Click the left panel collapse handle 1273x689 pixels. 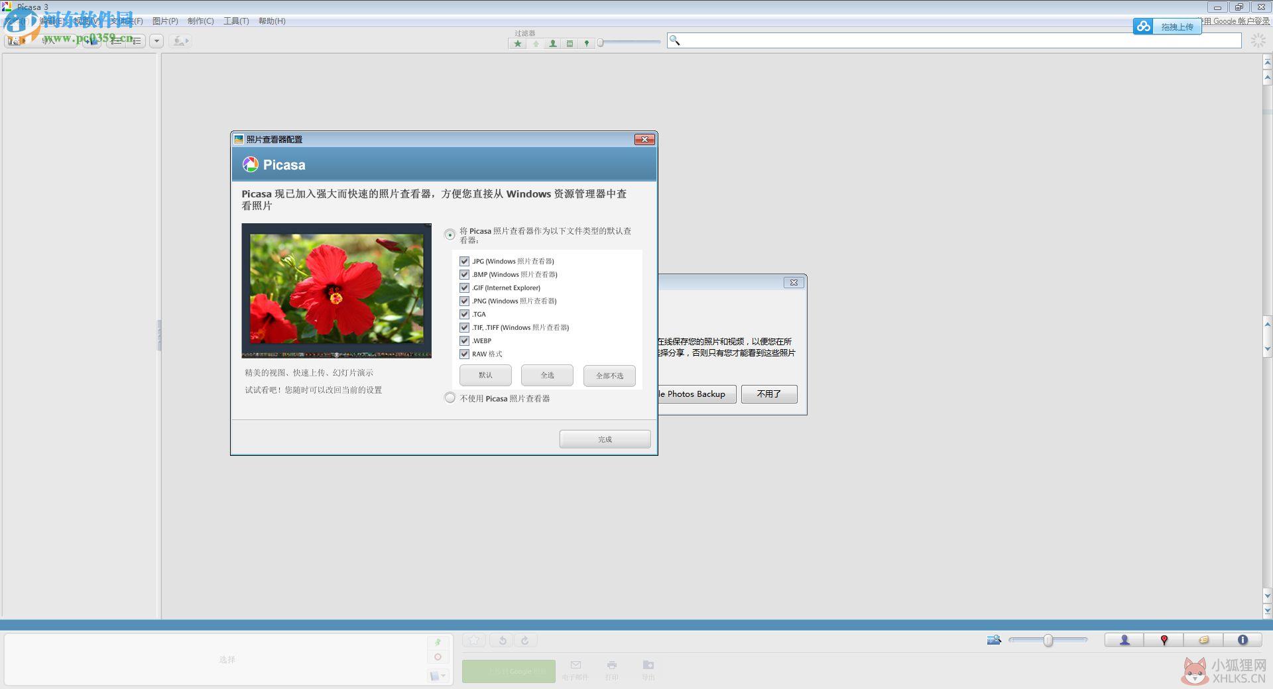click(159, 335)
